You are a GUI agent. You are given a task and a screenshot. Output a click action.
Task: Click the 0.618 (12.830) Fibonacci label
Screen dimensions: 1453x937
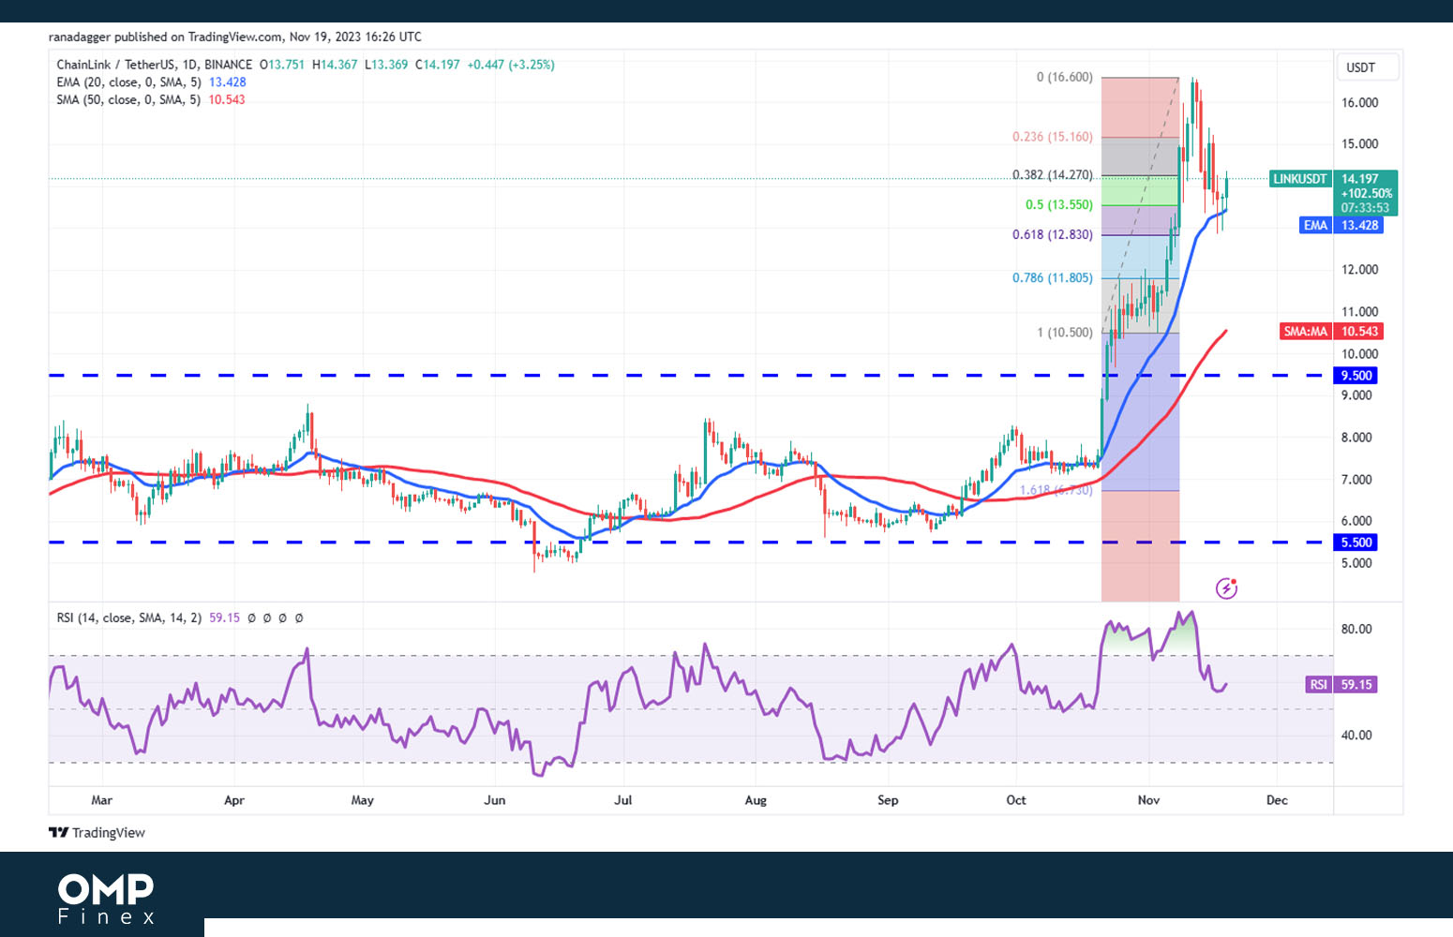1053,235
